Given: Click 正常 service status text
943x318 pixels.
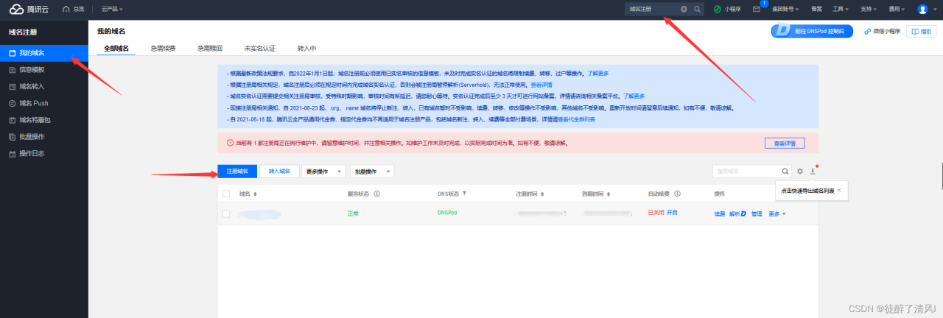Looking at the screenshot, I should [x=353, y=213].
